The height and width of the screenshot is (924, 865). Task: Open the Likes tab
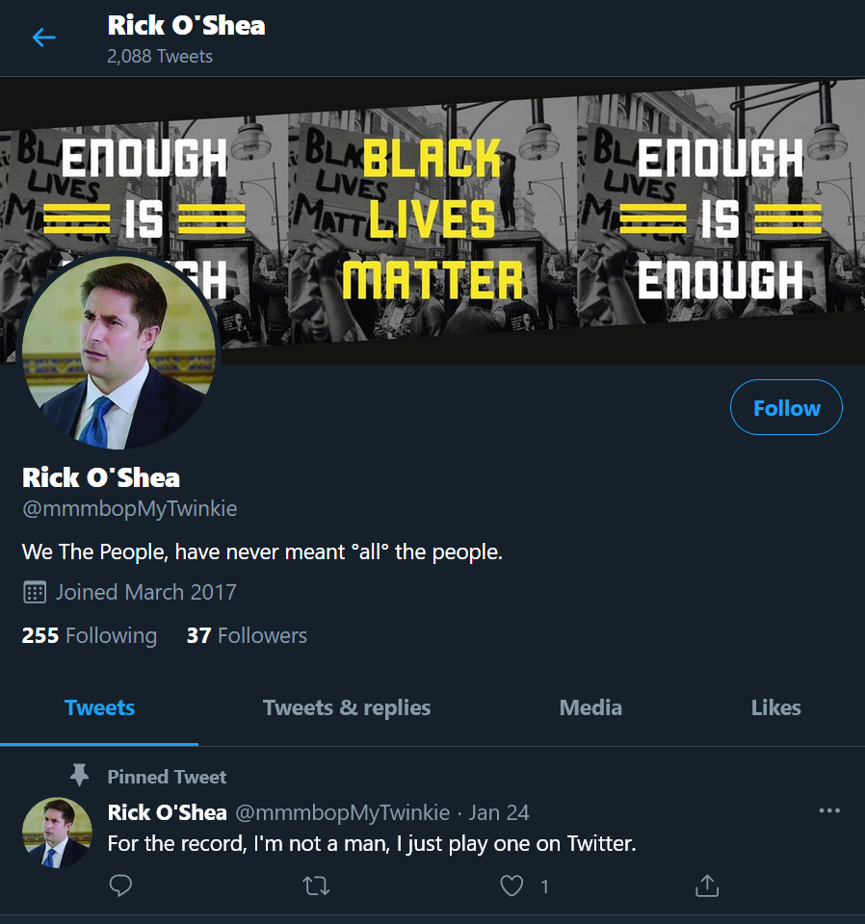pyautogui.click(x=776, y=707)
